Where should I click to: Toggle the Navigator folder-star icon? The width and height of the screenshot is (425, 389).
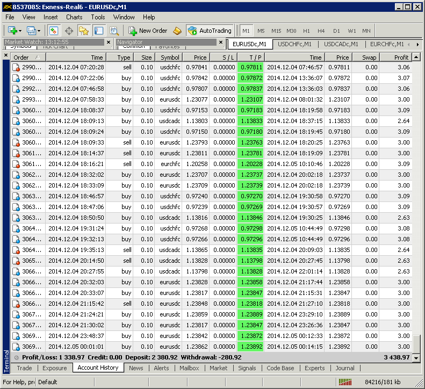click(84, 31)
